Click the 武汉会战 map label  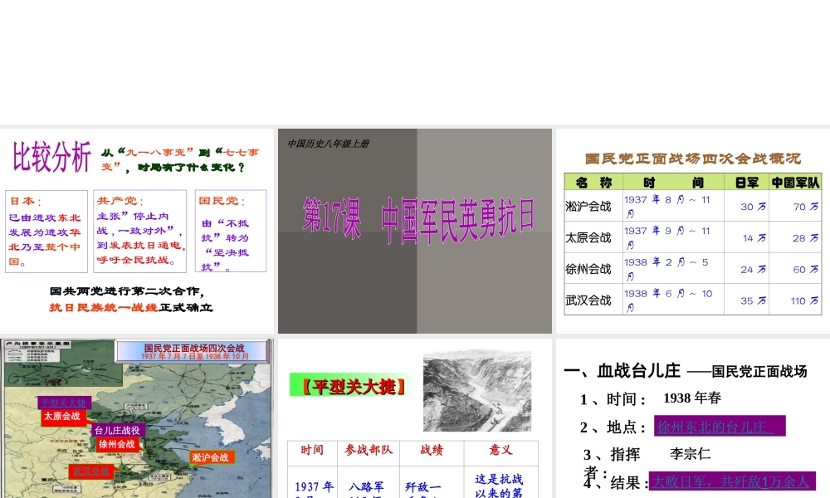pyautogui.click(x=90, y=471)
